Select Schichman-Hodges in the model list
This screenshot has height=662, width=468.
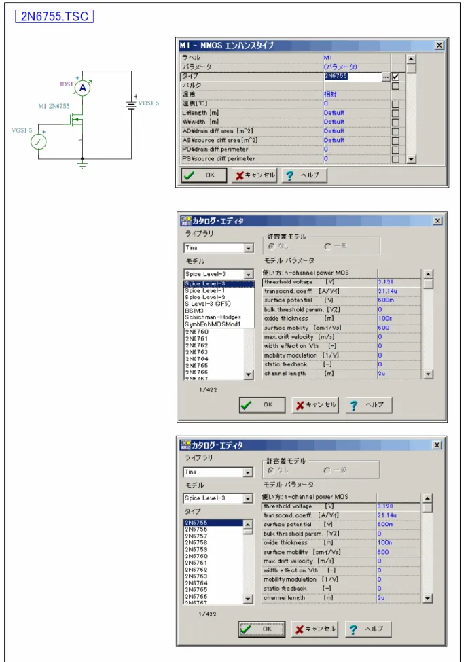[219, 317]
